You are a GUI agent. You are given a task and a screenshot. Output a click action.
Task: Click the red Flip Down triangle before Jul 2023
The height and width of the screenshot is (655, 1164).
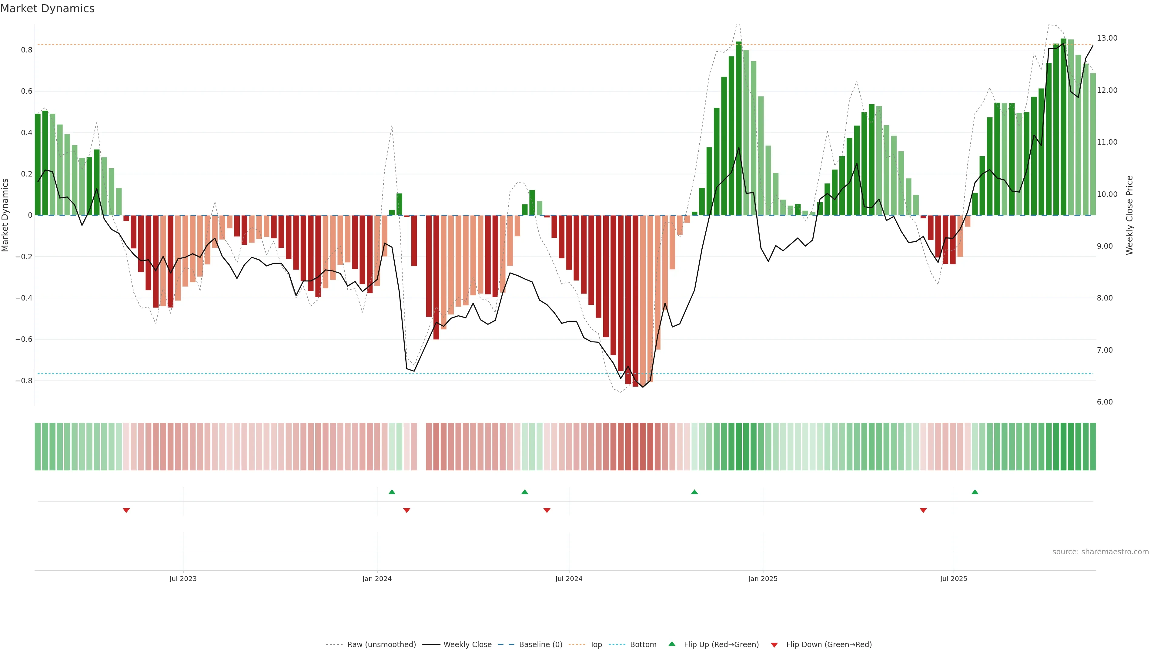tap(126, 510)
